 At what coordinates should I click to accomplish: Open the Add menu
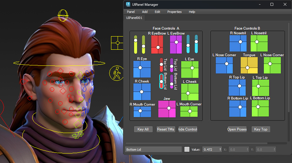click(145, 12)
